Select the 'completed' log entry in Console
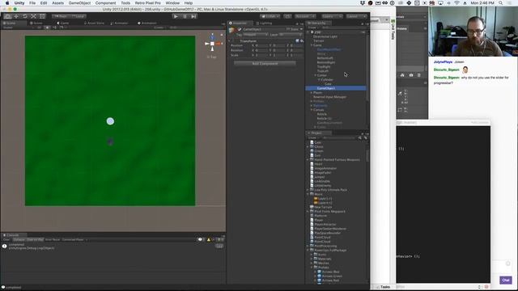Viewport: 518px width, 291px height. tap(113, 247)
